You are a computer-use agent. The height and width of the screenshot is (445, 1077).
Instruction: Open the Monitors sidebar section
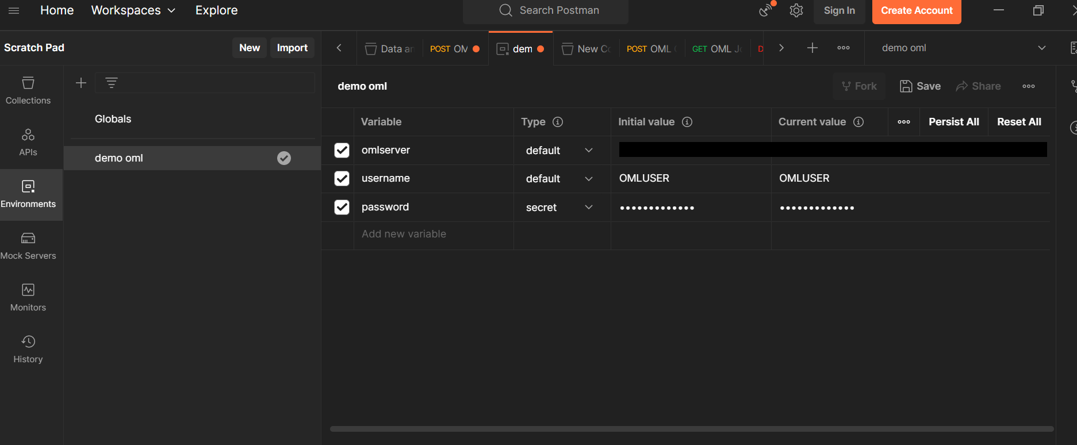click(28, 298)
